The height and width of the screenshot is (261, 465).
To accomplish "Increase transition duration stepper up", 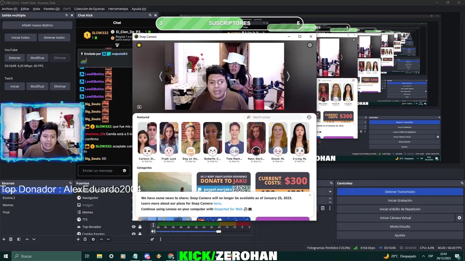I will [330, 198].
